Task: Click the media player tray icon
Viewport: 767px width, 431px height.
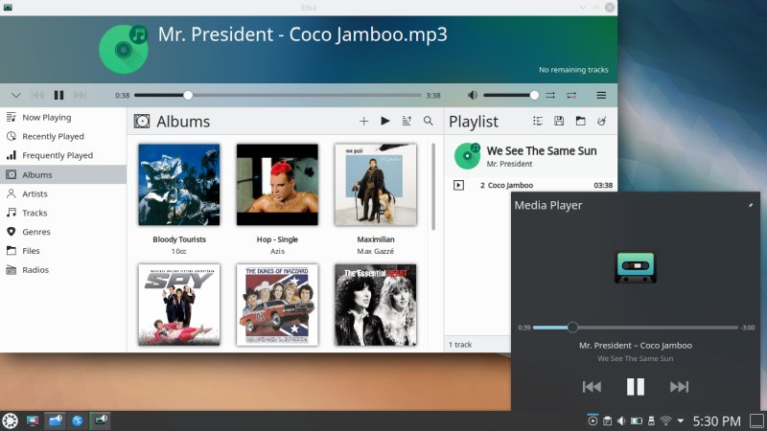Action: point(593,420)
